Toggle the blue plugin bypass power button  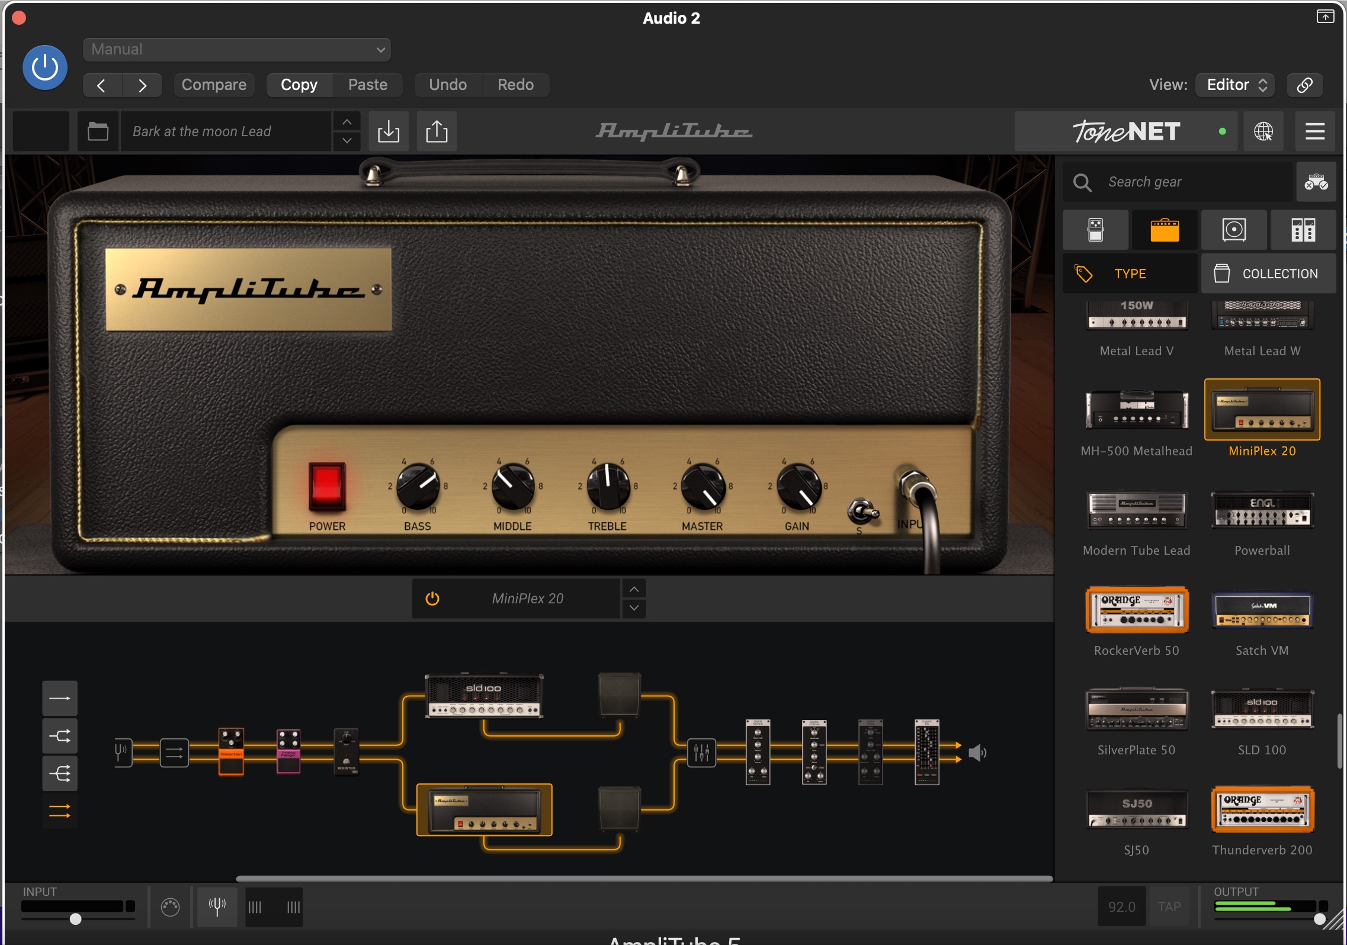pos(45,67)
